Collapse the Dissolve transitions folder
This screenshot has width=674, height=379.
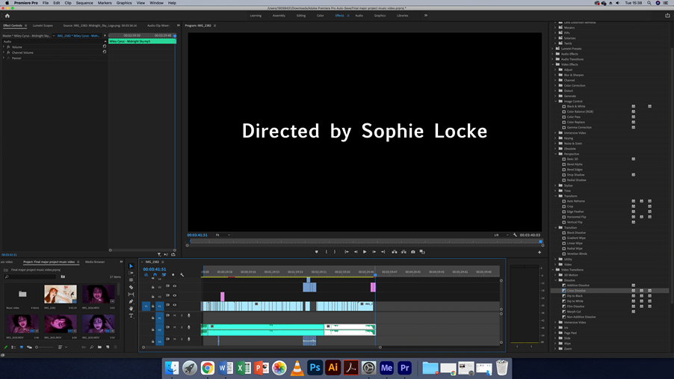click(557, 280)
